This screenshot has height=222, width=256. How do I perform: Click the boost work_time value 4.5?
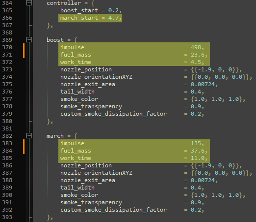coord(196,62)
